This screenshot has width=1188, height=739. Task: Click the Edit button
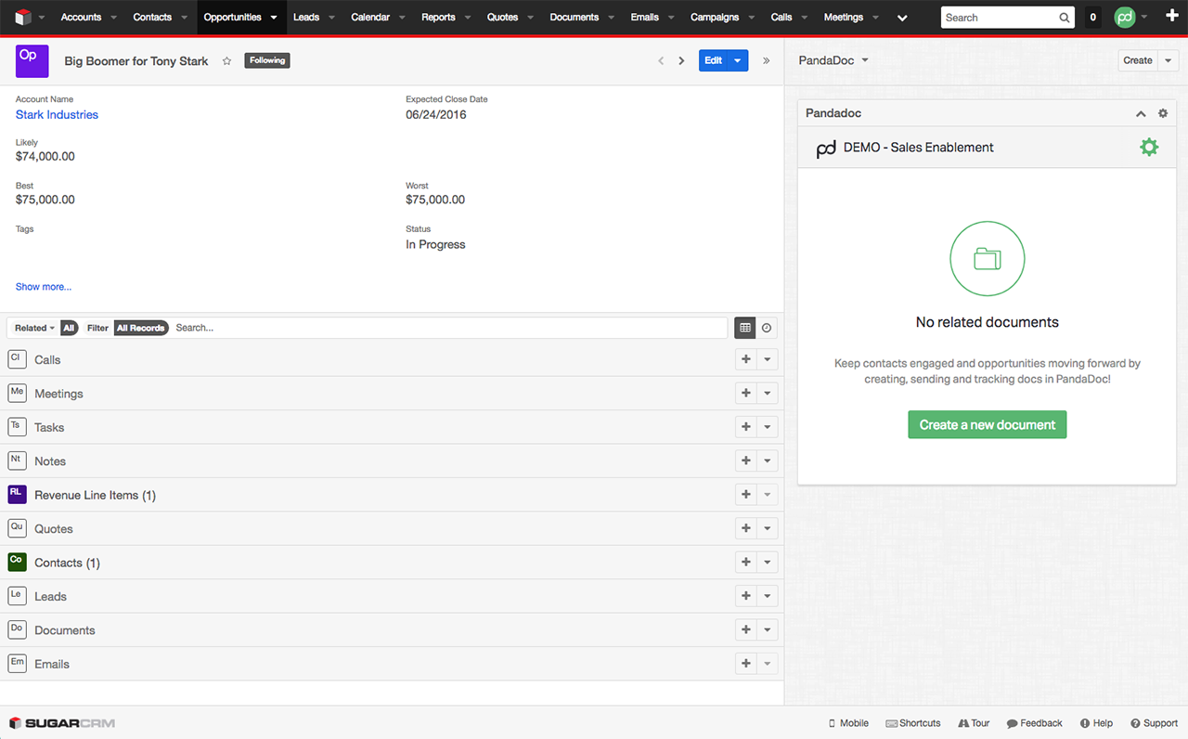pyautogui.click(x=713, y=60)
